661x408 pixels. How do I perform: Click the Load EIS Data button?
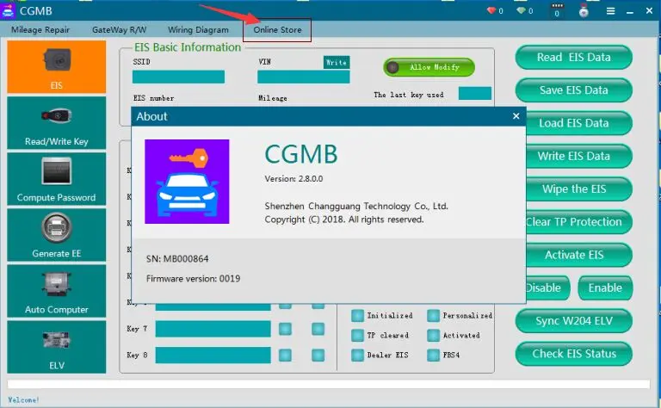[579, 123]
